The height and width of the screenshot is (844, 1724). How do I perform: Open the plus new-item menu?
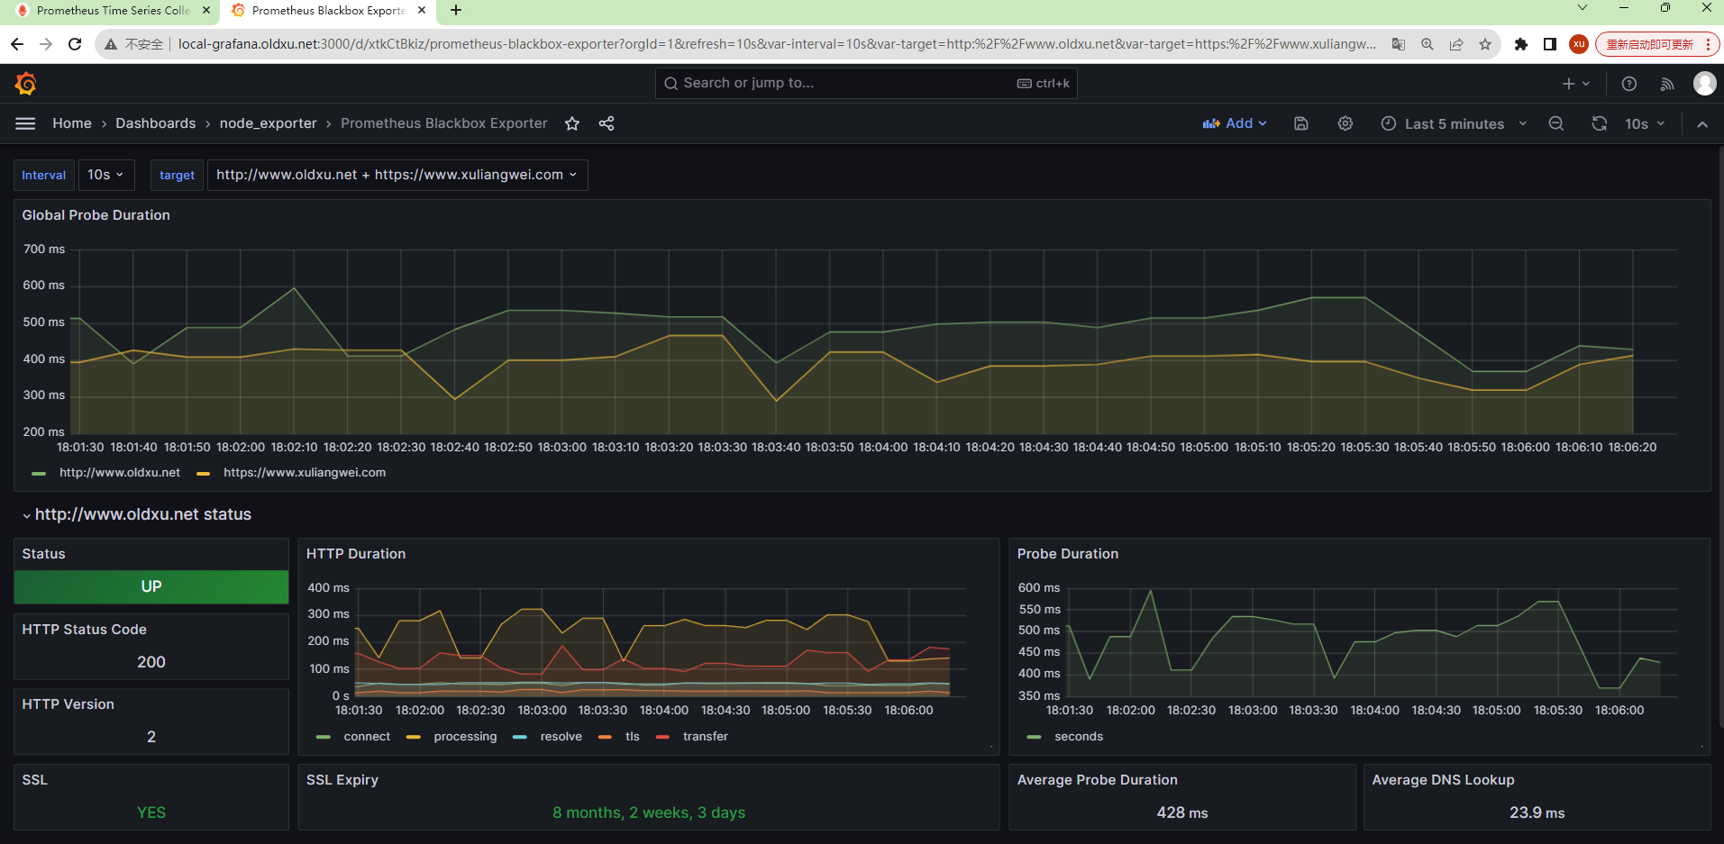[x=1576, y=84]
